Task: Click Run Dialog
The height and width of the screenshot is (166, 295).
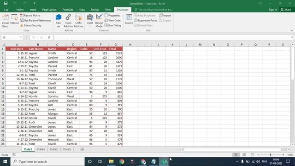Action: click(x=112, y=25)
